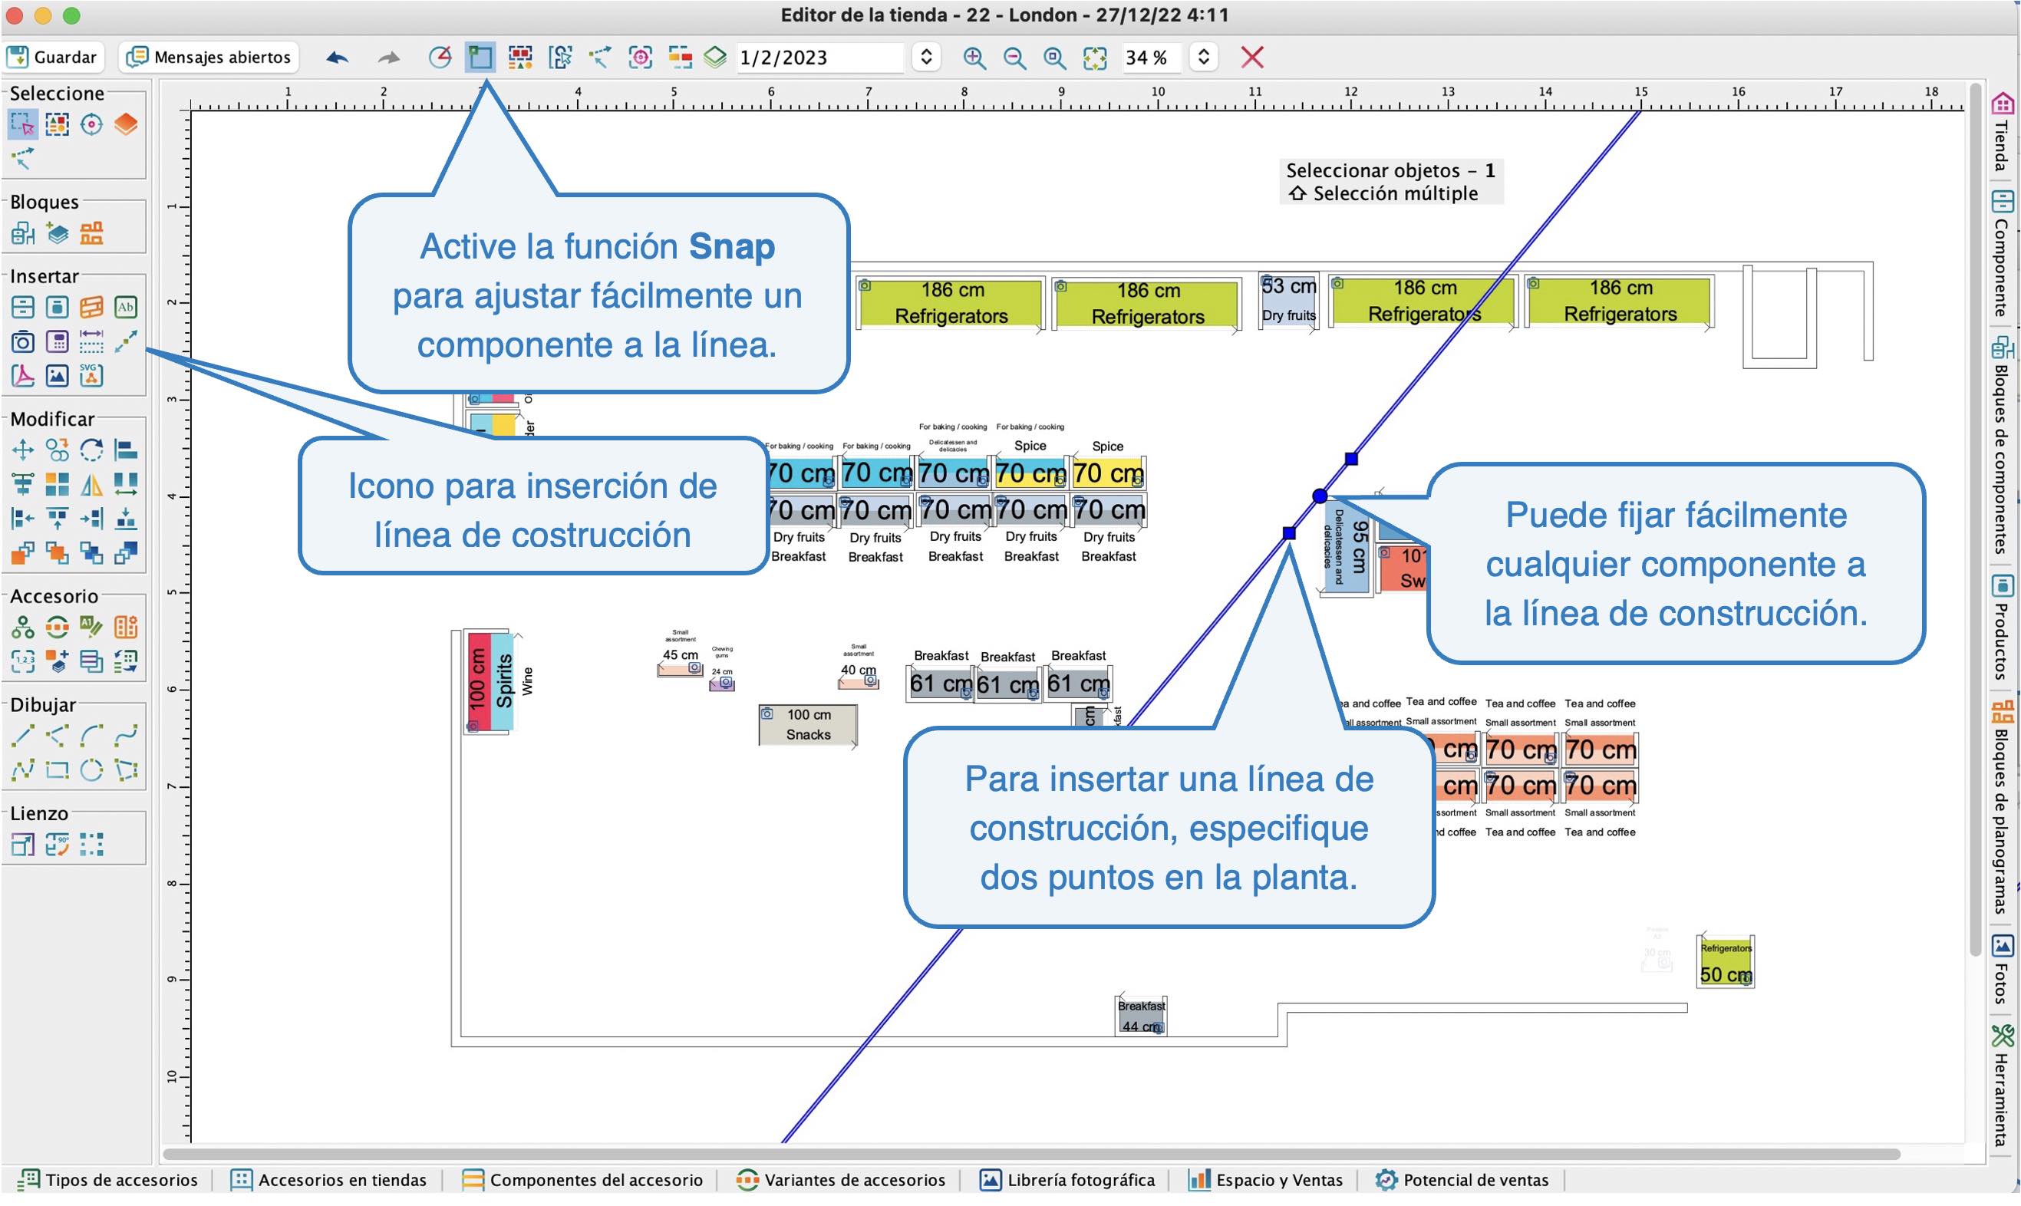
Task: Select the draw rectangle tool
Action: pos(57,770)
